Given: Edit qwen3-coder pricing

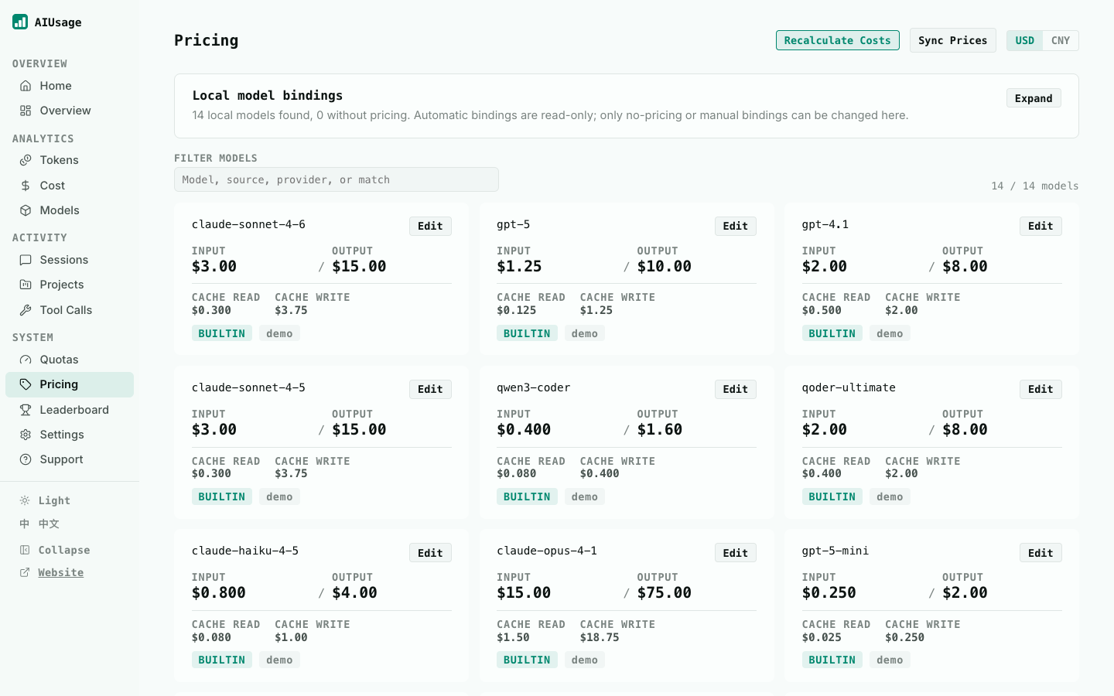Looking at the screenshot, I should pyautogui.click(x=735, y=389).
